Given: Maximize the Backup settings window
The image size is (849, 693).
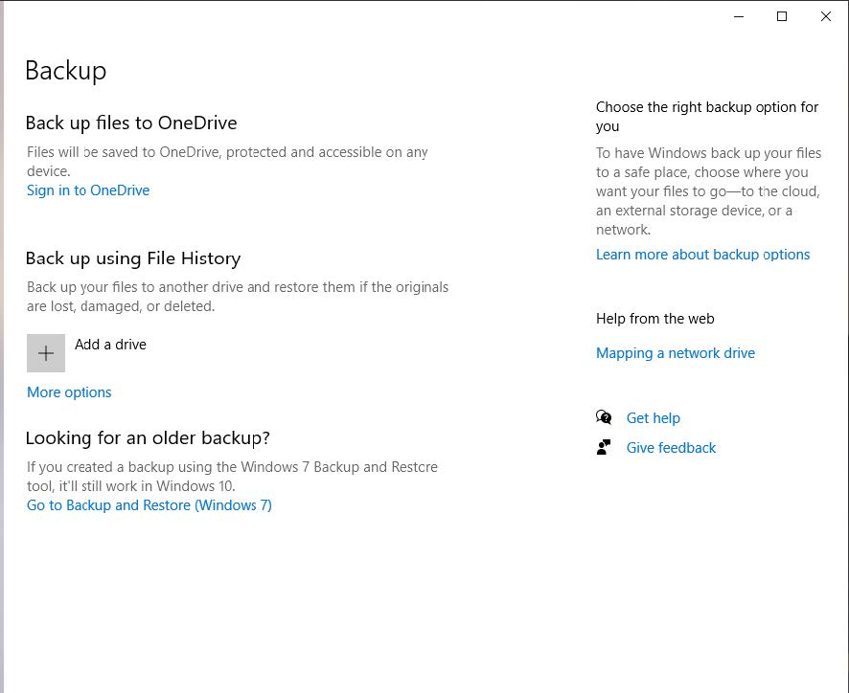Looking at the screenshot, I should point(782,16).
